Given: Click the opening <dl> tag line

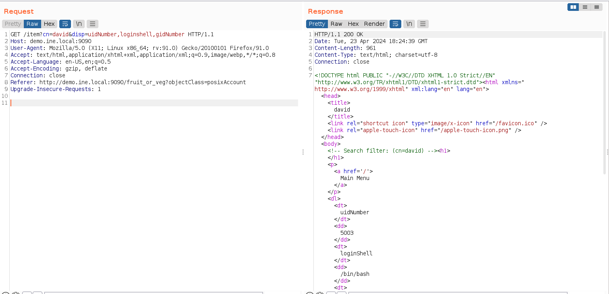Looking at the screenshot, I should point(334,199).
